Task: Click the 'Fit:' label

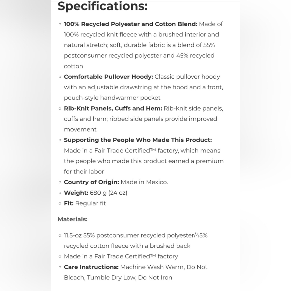Action: (x=69, y=203)
